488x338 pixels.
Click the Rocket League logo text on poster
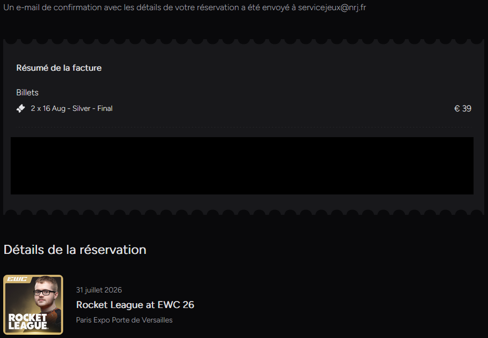click(x=28, y=321)
